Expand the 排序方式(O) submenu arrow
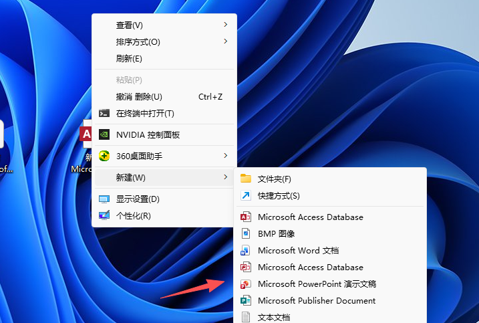 [225, 41]
